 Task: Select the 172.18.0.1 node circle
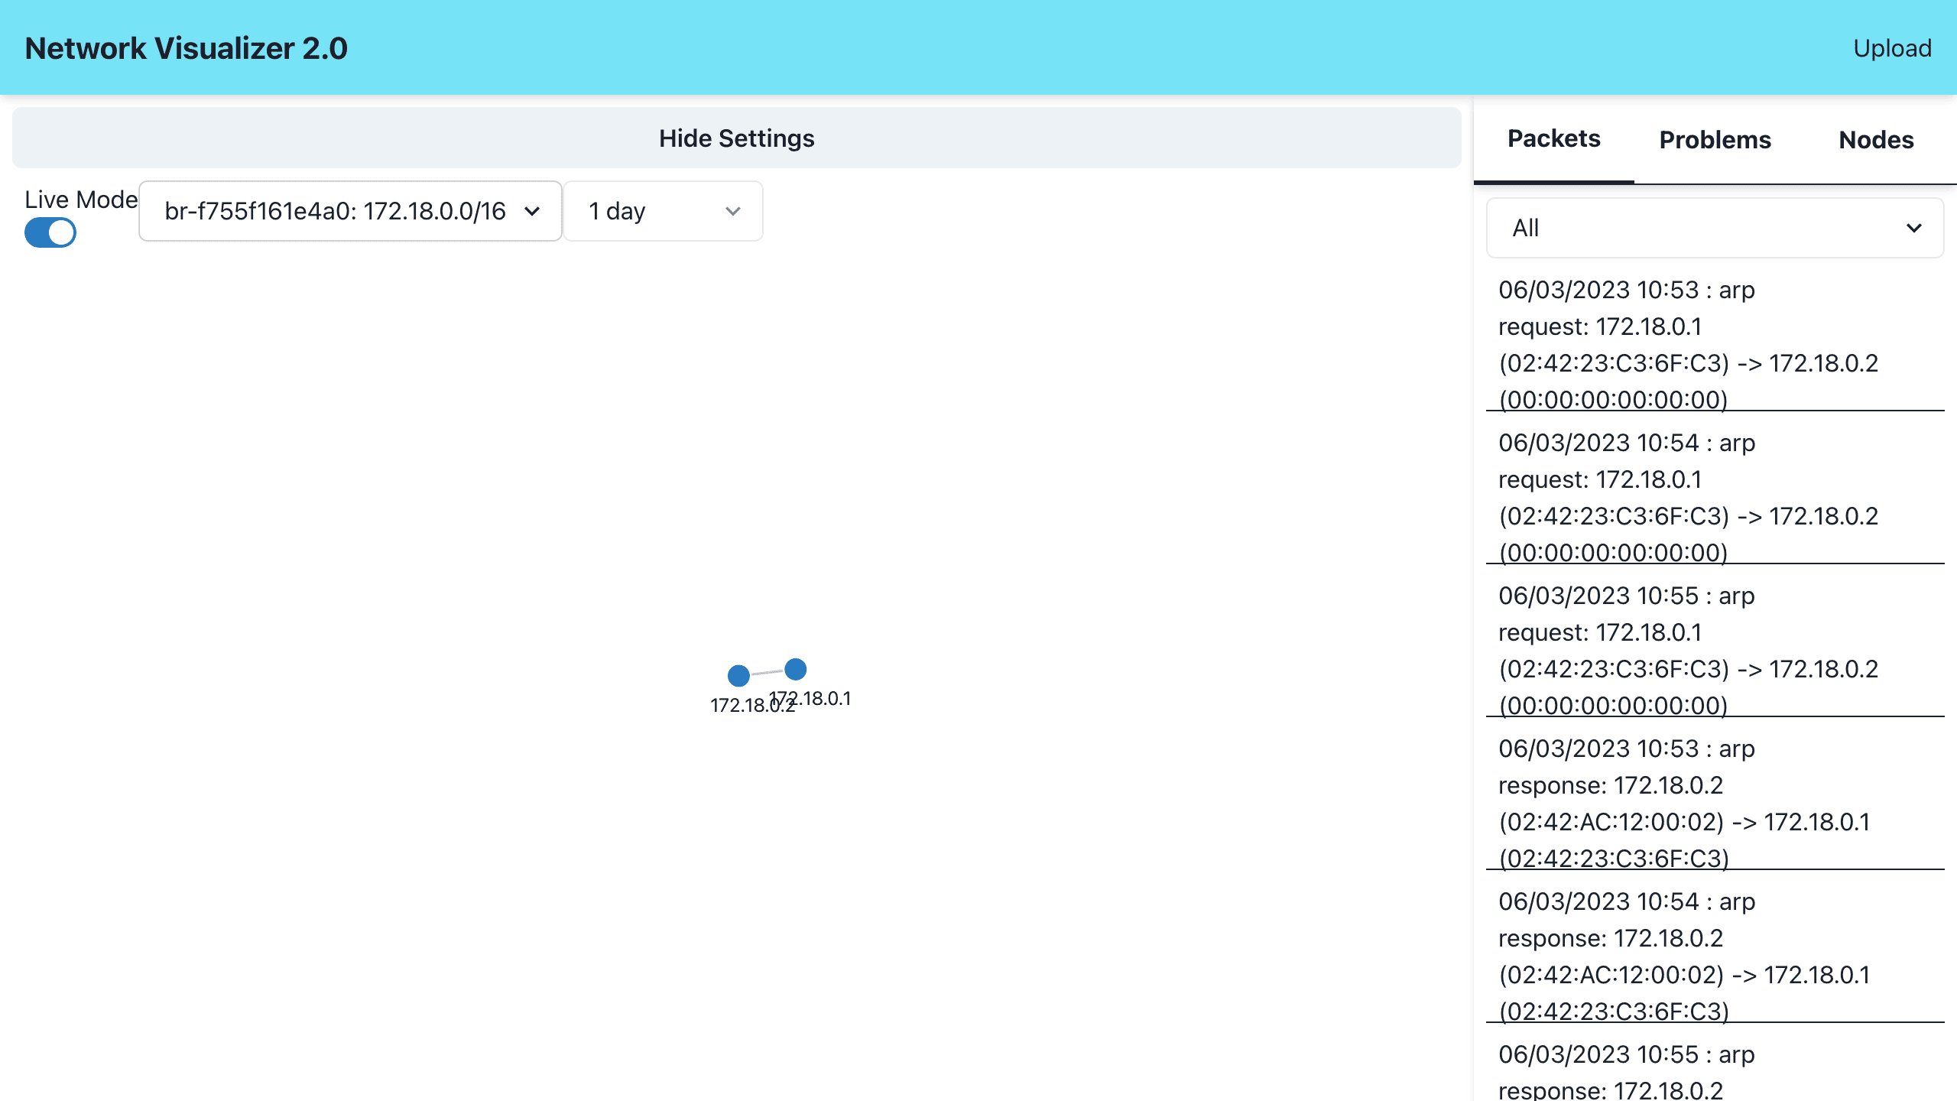(x=796, y=669)
